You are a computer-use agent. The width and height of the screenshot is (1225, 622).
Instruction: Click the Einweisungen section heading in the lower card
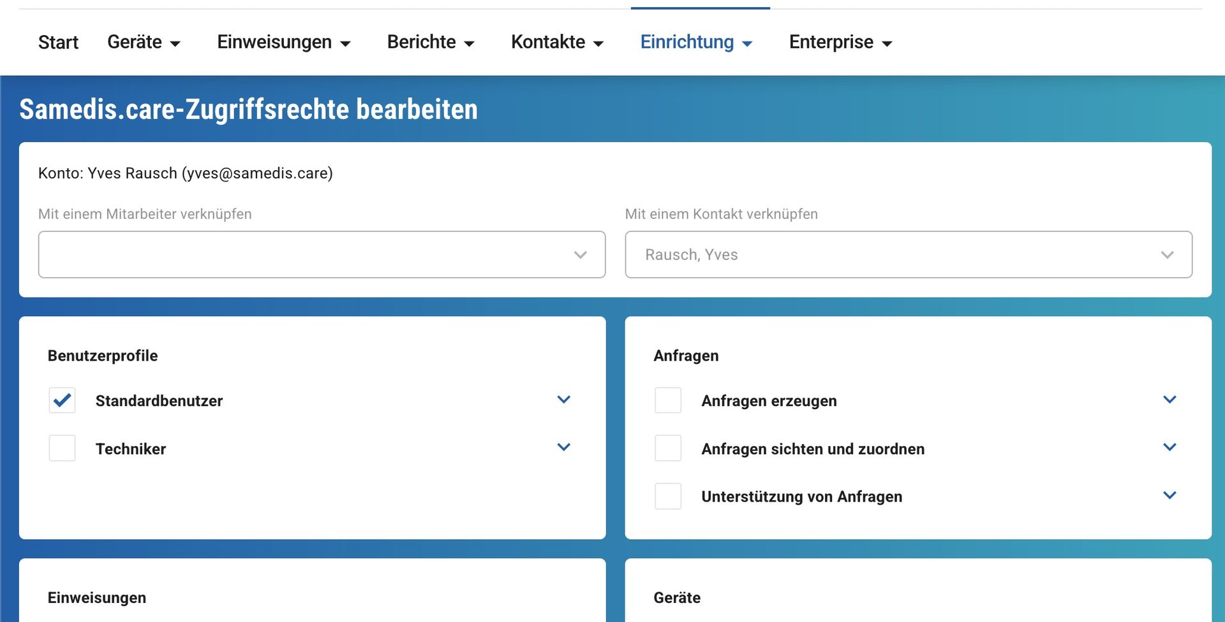click(x=97, y=598)
